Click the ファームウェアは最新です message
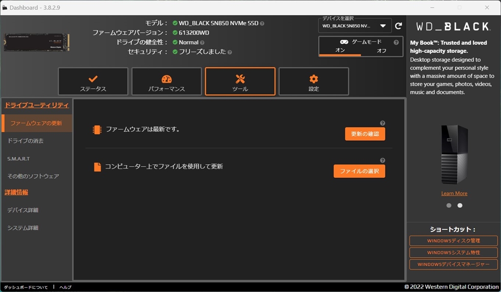The width and height of the screenshot is (501, 292). [143, 129]
